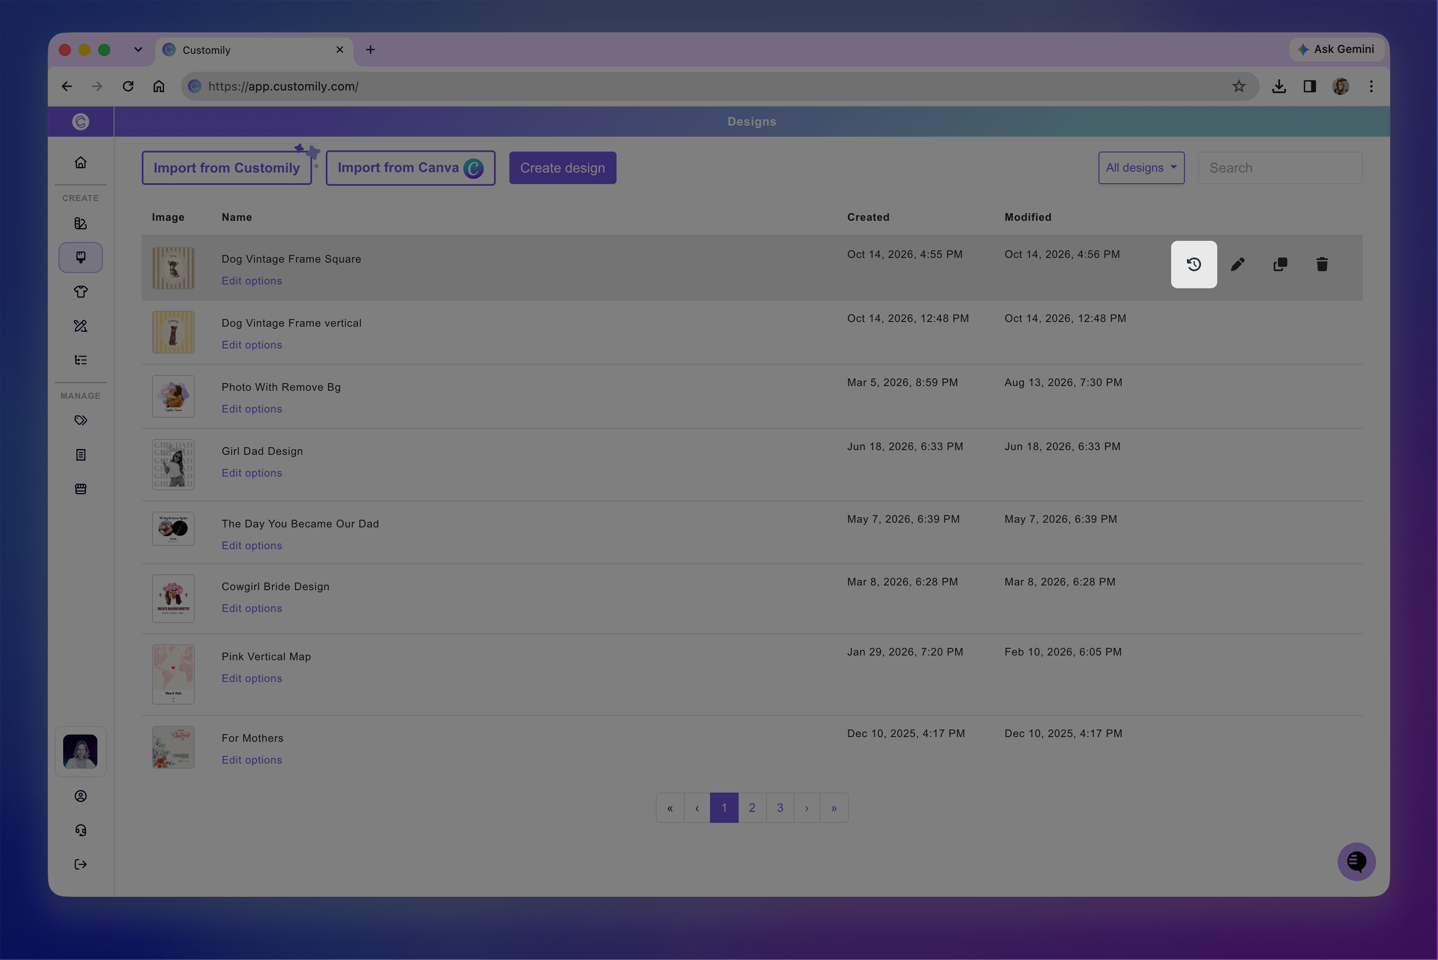The width and height of the screenshot is (1438, 960).
Task: Go to page 2 of designs
Action: click(x=752, y=808)
